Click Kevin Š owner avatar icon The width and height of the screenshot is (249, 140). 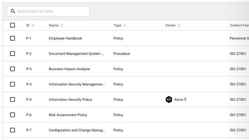pos(168,100)
